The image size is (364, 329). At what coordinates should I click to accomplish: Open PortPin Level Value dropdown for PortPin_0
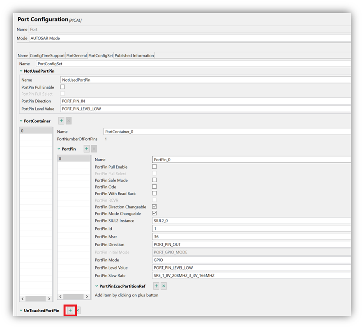point(251,268)
